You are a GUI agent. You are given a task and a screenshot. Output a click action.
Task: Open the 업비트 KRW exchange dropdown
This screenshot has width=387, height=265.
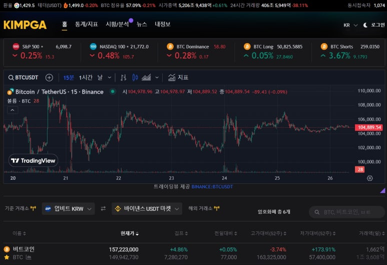(x=69, y=209)
